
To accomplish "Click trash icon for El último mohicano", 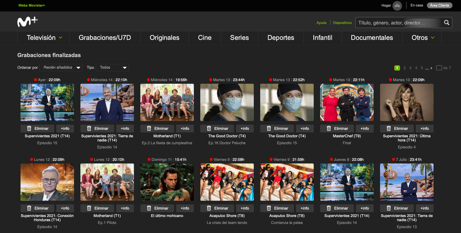I will (150, 208).
